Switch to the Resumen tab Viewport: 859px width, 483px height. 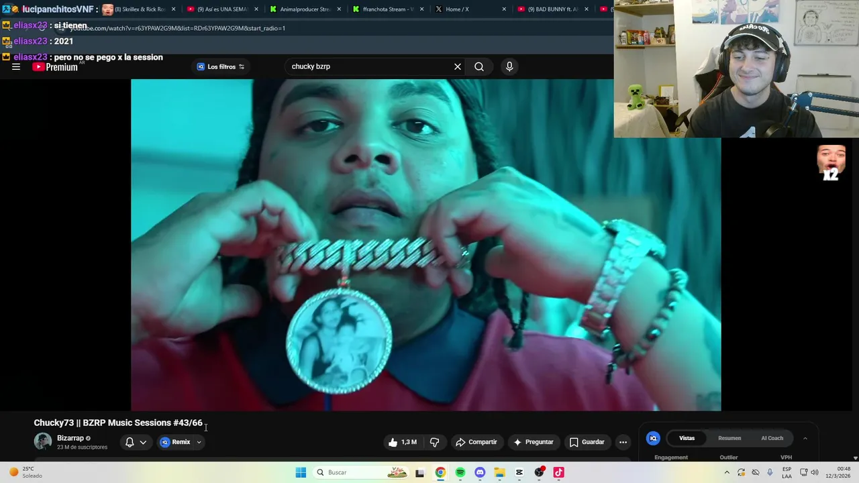[x=729, y=438]
